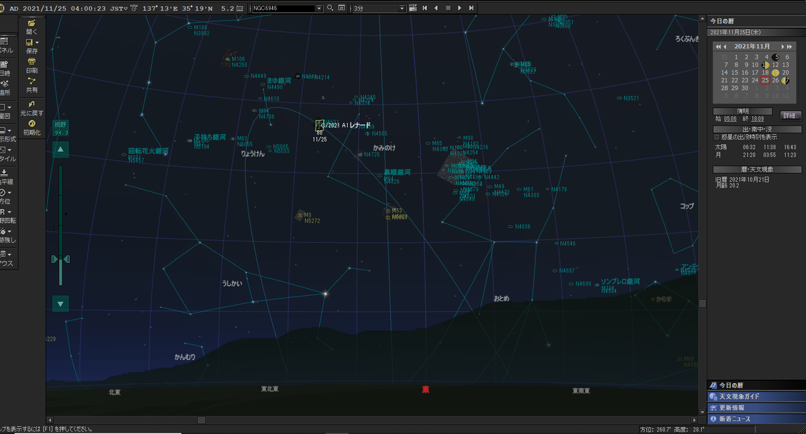
Task: Click the NOW clock icon
Action: point(134,8)
